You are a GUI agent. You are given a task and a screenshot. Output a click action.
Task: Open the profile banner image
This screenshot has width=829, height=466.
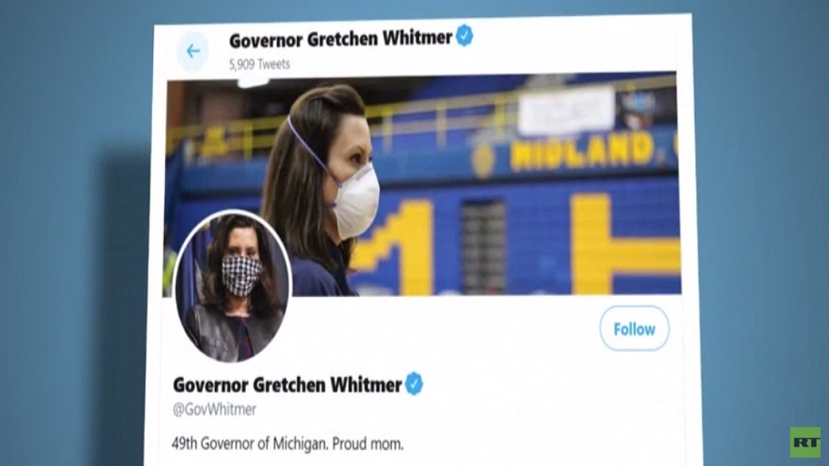pos(422,184)
